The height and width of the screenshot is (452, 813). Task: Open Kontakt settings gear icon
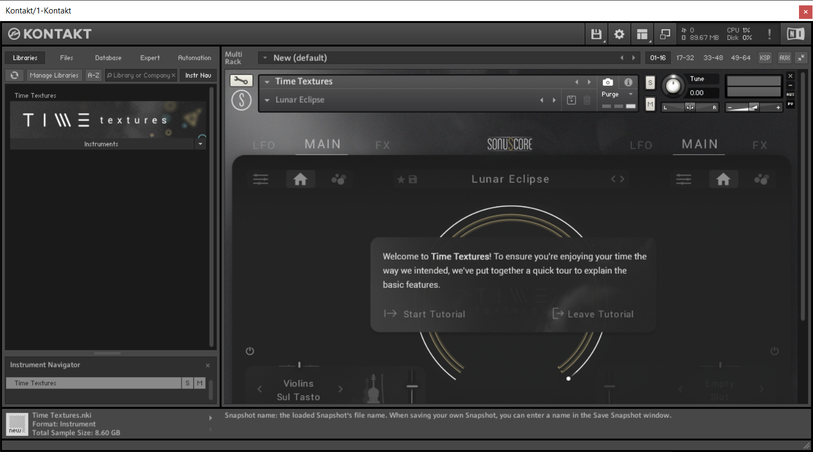click(x=619, y=34)
